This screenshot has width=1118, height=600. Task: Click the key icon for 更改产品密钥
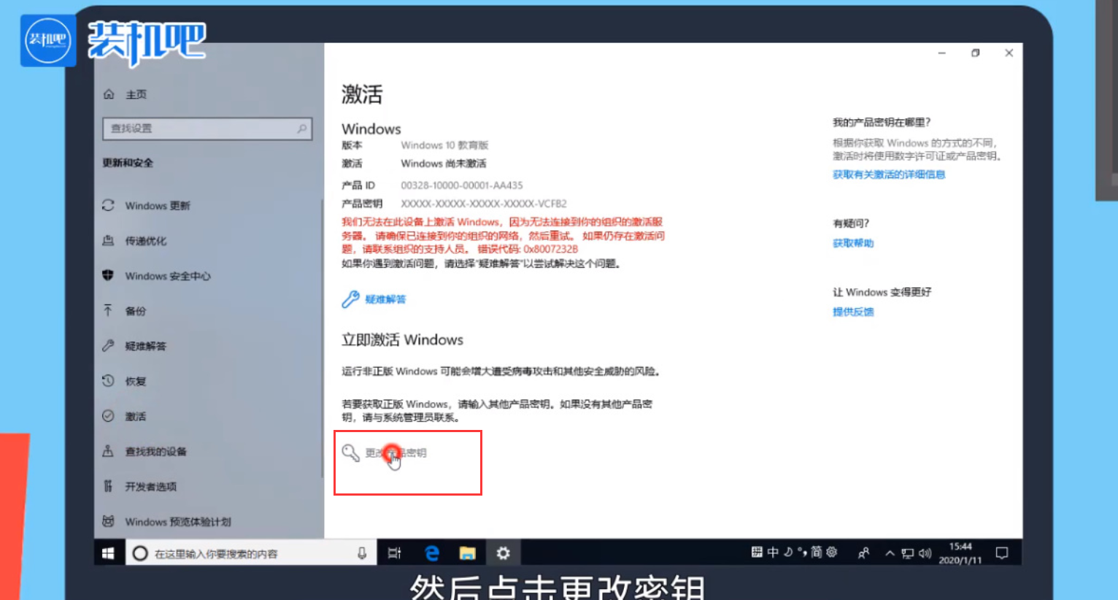pos(350,453)
